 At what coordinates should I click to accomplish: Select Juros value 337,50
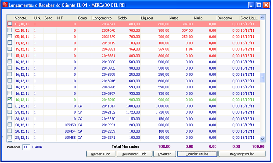point(187,30)
